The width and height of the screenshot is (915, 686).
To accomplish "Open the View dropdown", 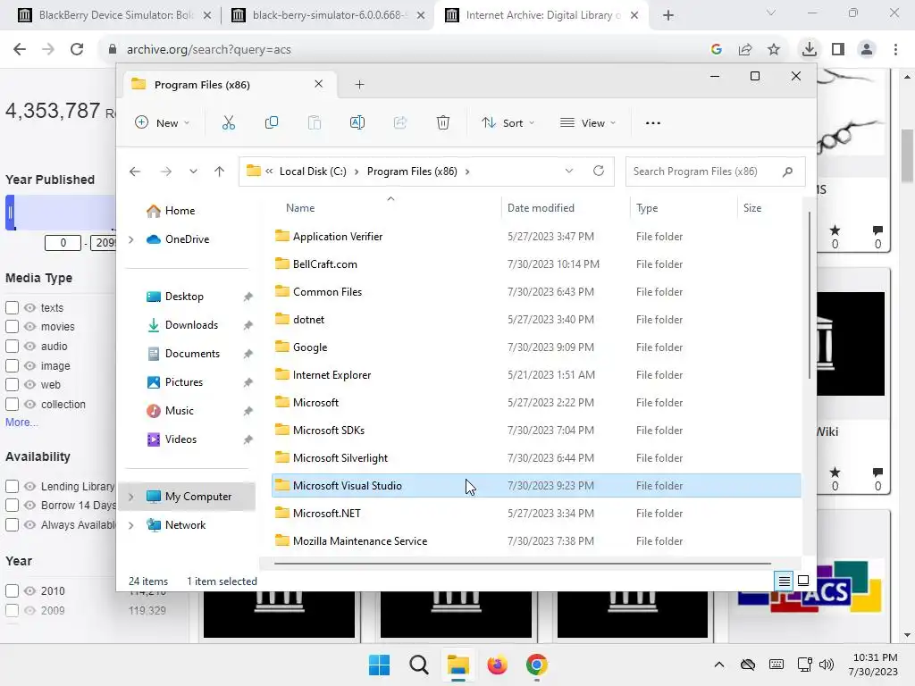I will 588,123.
